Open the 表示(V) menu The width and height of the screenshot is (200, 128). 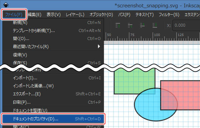tap(54, 15)
